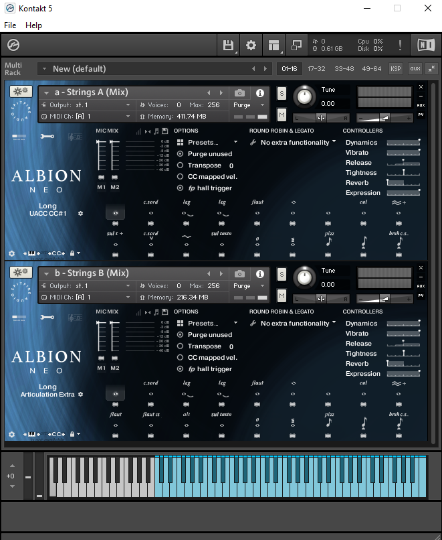Open the wrench view in Strings A

click(47, 137)
